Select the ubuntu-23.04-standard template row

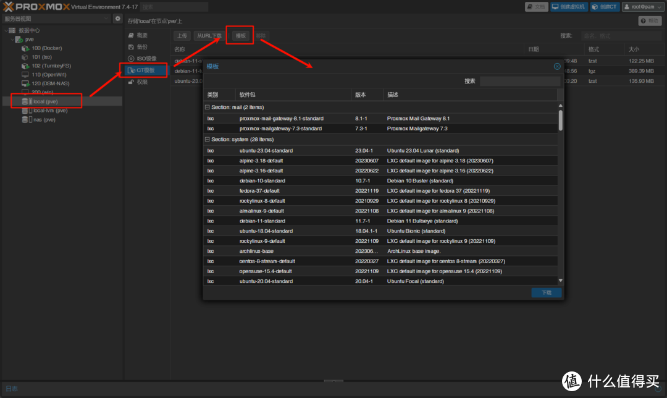pos(380,151)
